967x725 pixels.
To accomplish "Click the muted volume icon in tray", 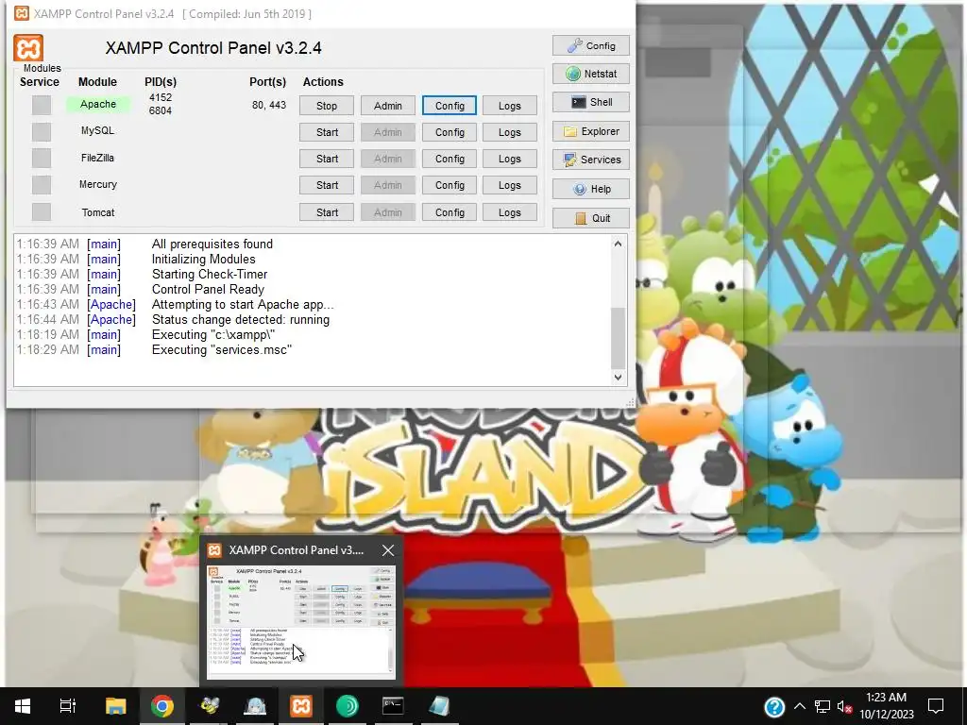I will click(844, 706).
